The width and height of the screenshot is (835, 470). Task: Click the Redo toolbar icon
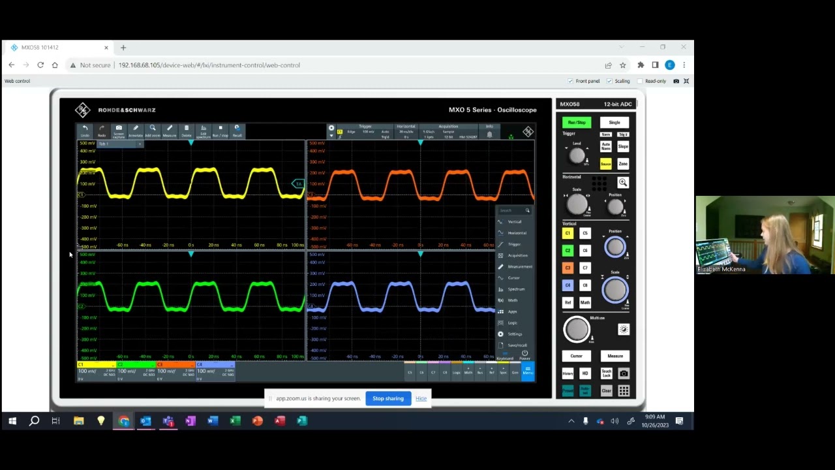[102, 131]
